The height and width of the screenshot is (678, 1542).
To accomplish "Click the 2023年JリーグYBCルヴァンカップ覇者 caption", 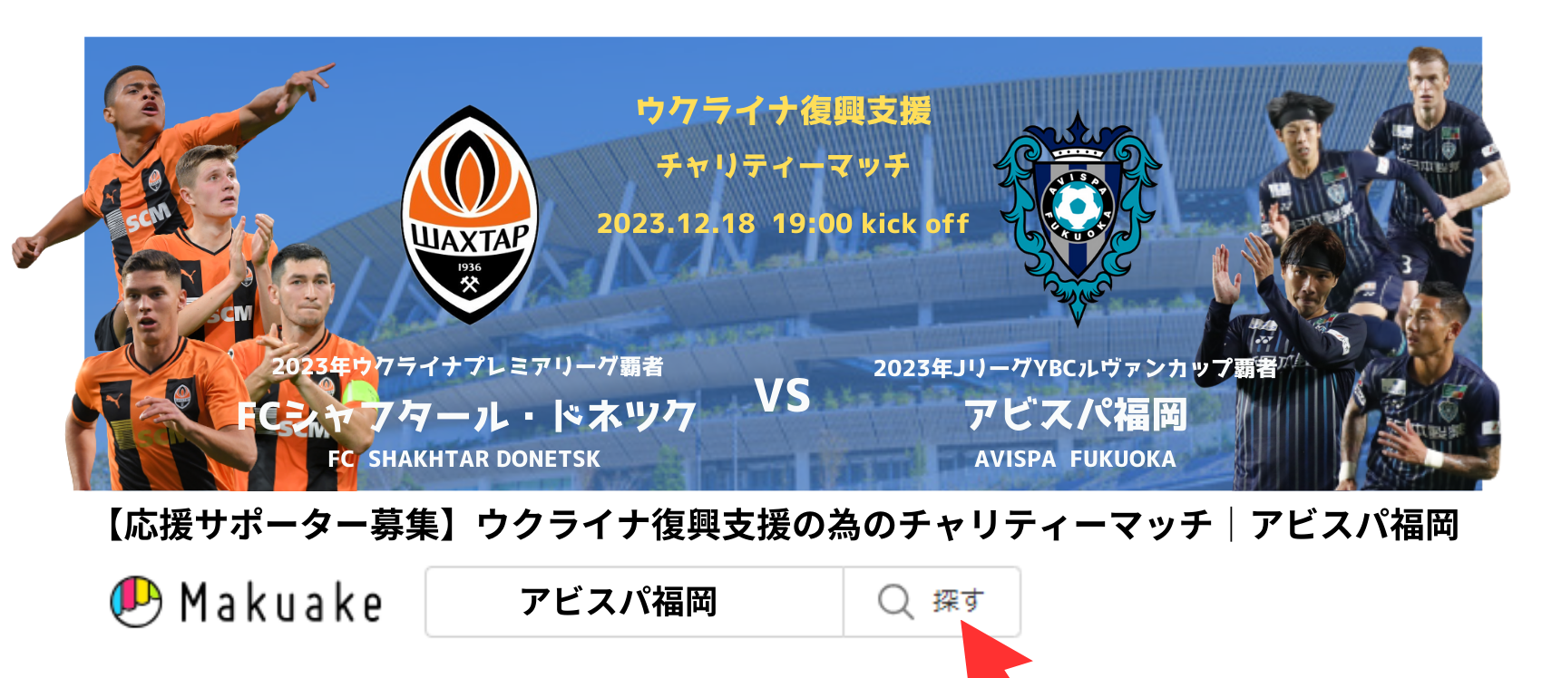I will coord(1076,368).
